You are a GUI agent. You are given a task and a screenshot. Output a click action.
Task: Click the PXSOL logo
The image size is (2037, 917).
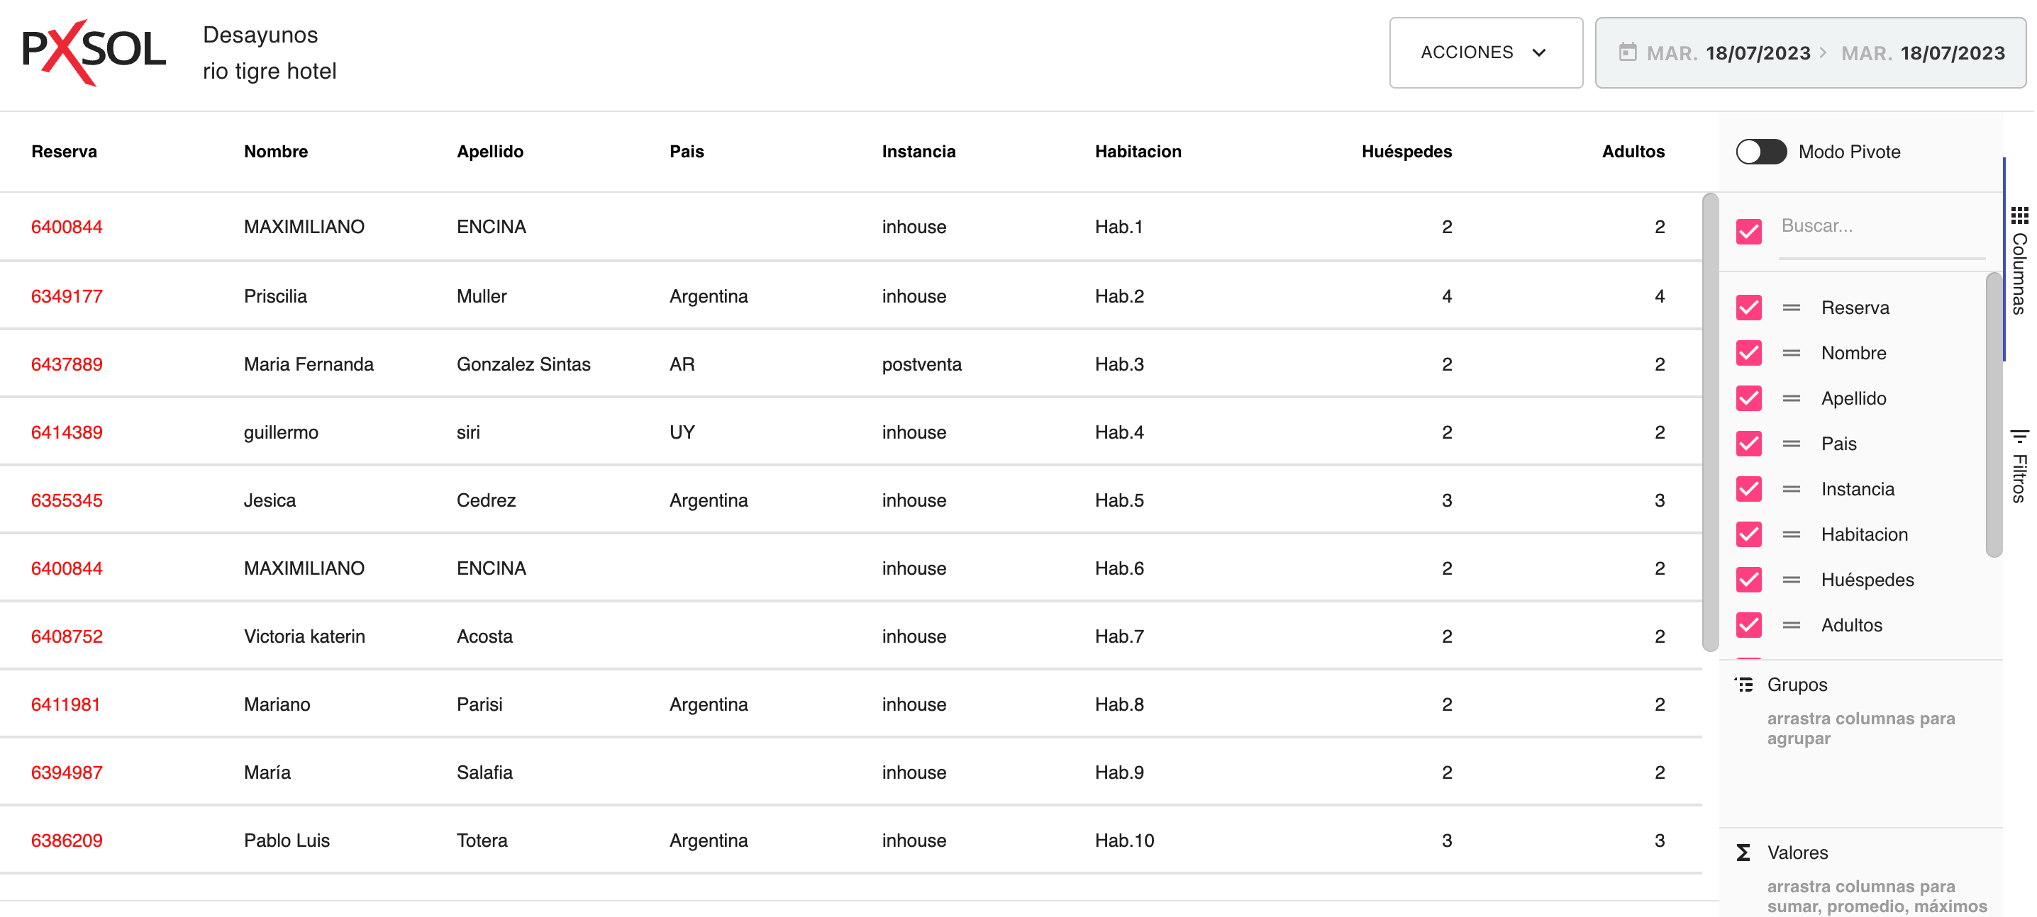point(94,52)
